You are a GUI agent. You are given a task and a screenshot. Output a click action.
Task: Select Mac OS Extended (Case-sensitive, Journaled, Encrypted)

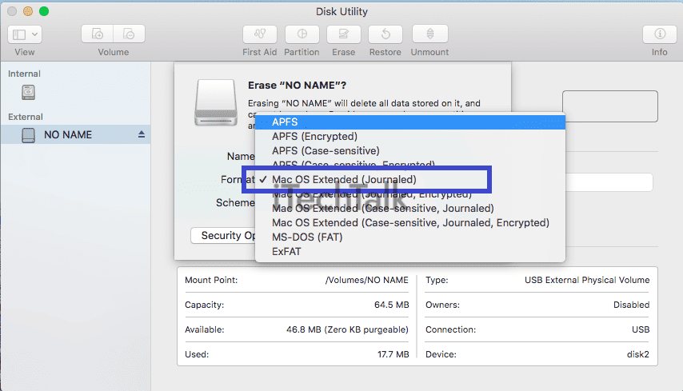[410, 222]
